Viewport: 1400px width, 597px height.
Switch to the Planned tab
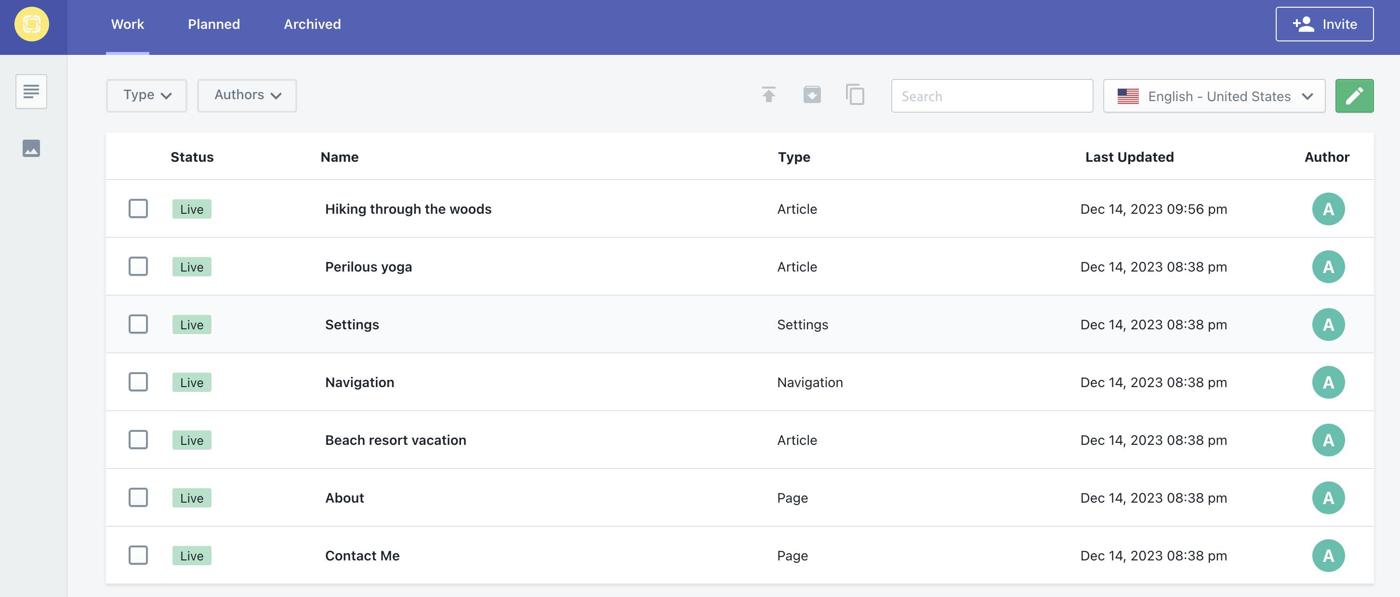pos(213,25)
